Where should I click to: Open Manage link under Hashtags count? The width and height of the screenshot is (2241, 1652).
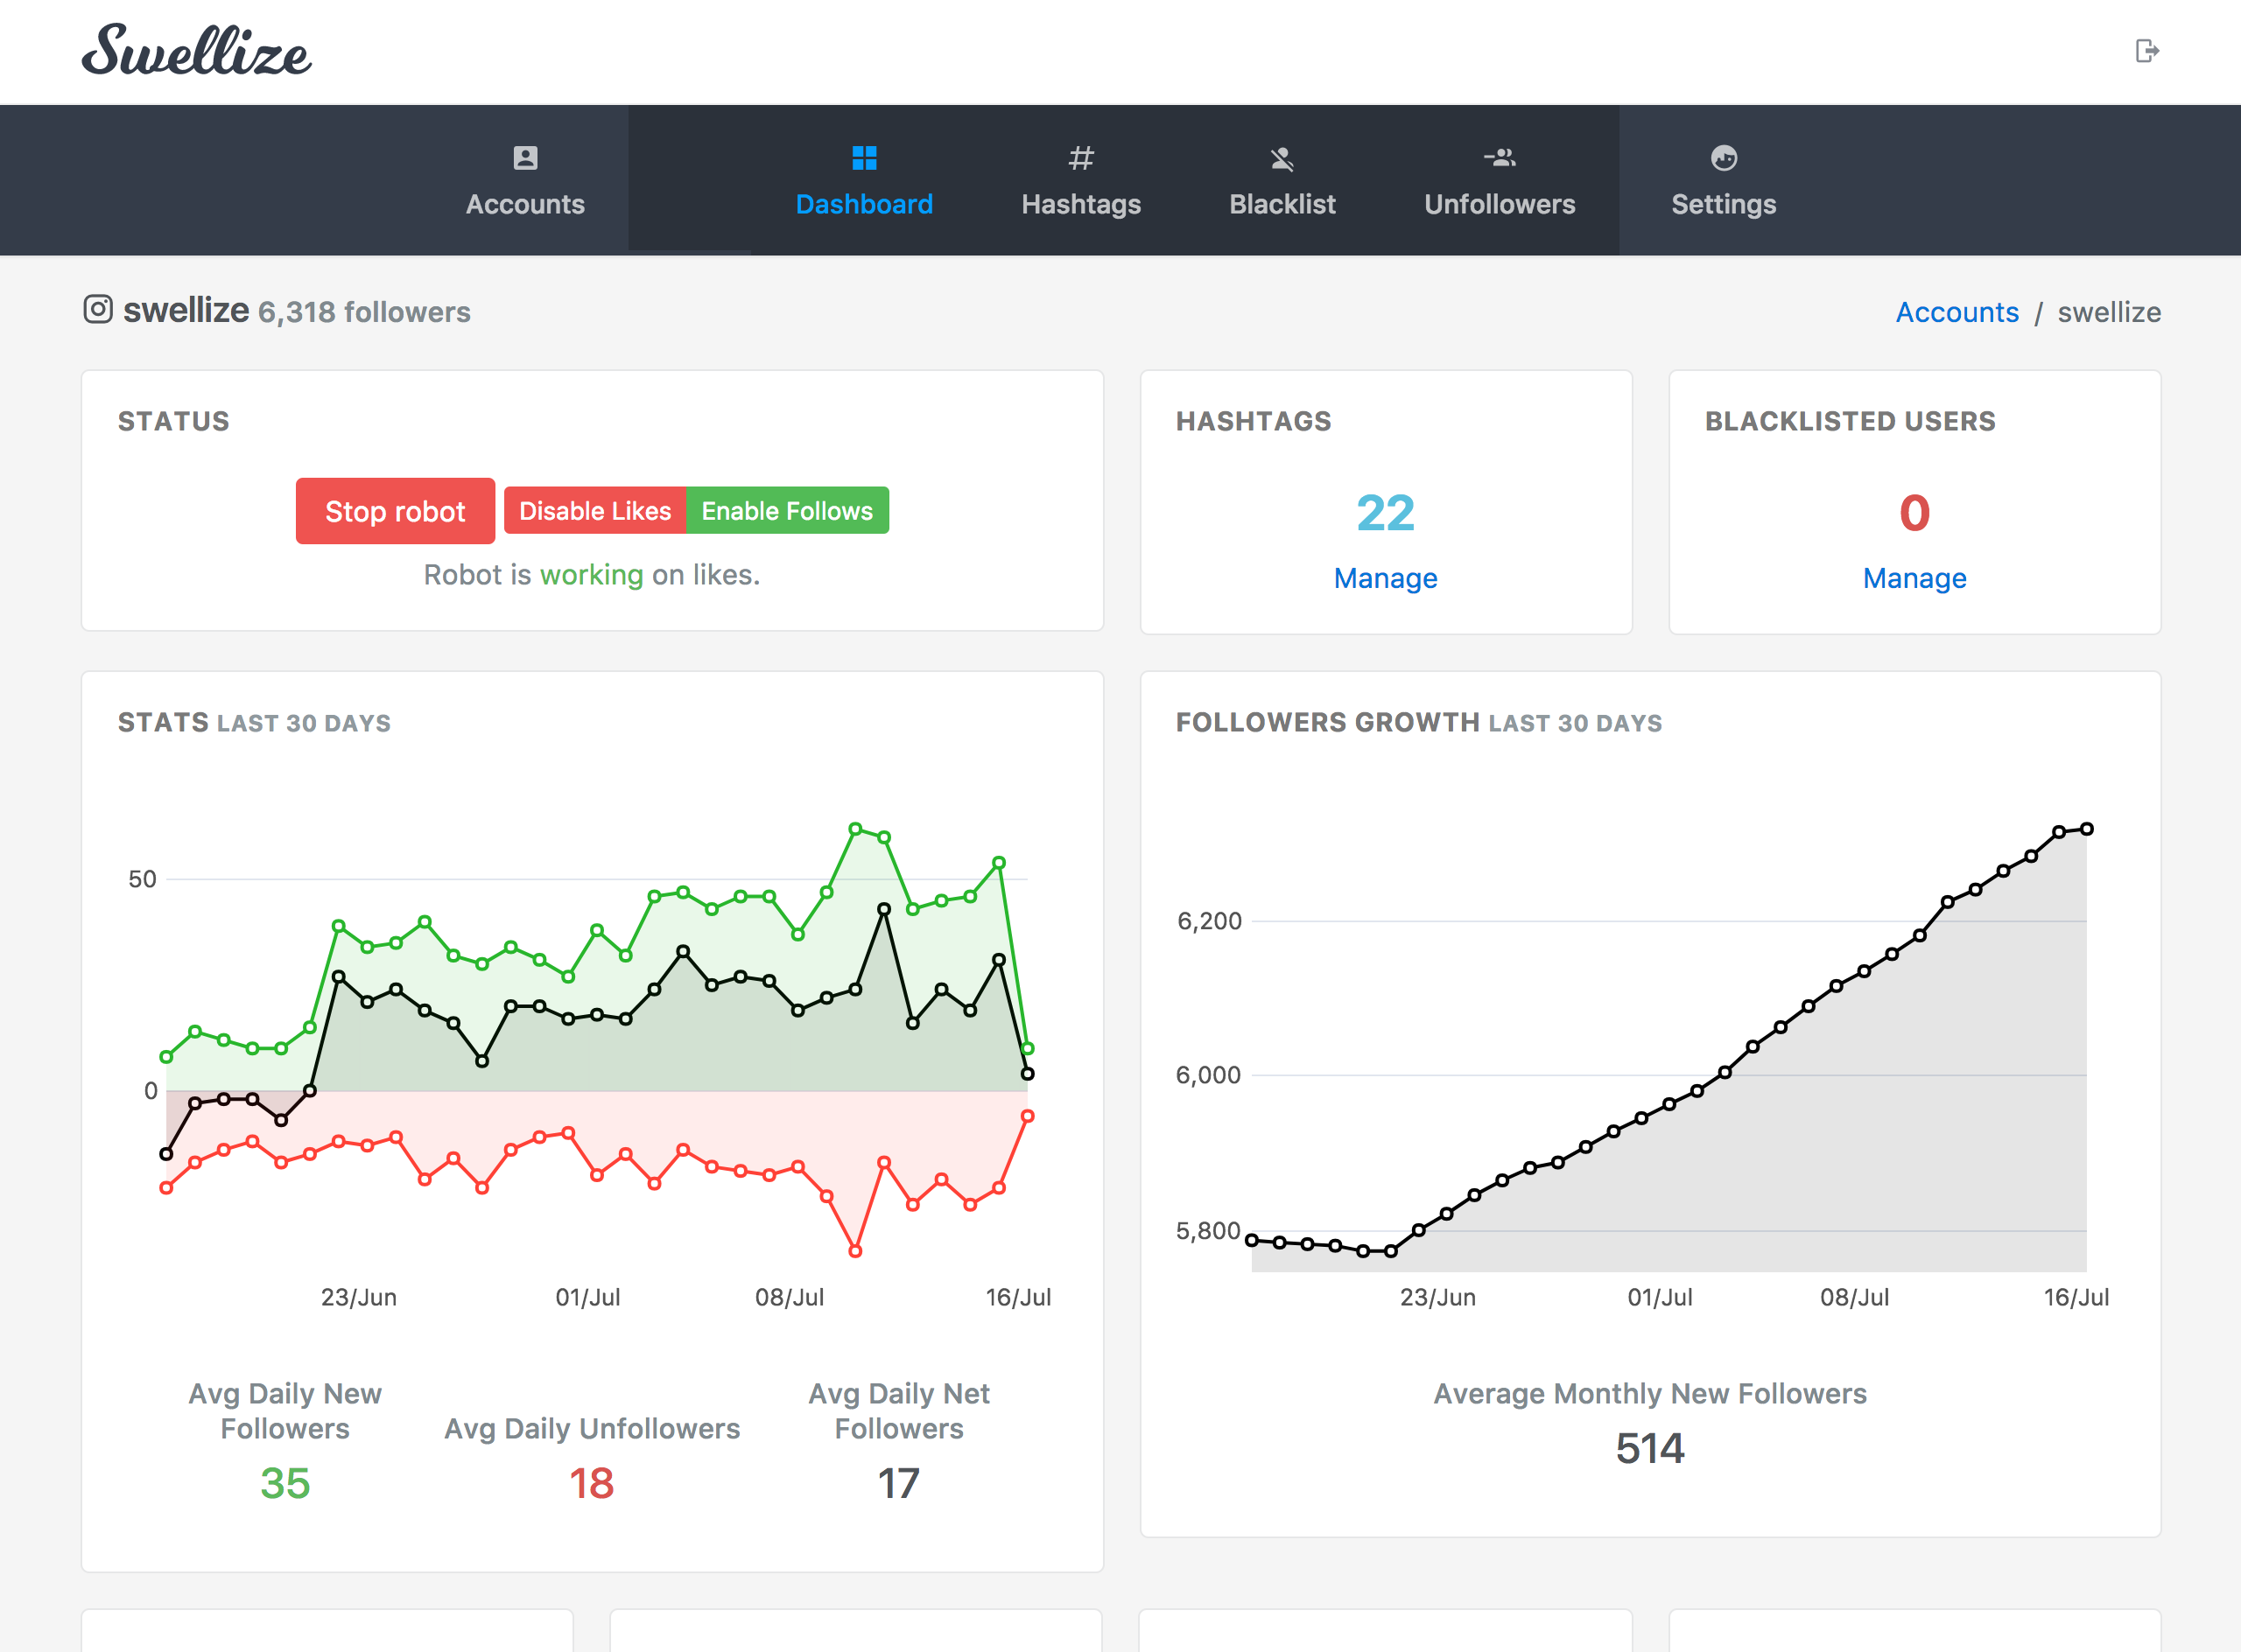click(1385, 578)
